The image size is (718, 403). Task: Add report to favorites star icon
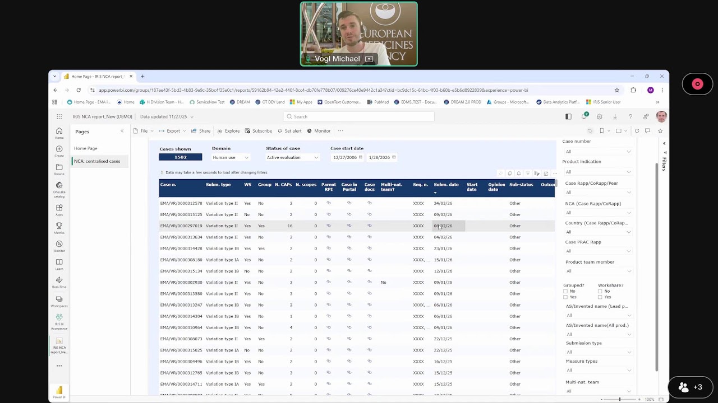point(660,131)
